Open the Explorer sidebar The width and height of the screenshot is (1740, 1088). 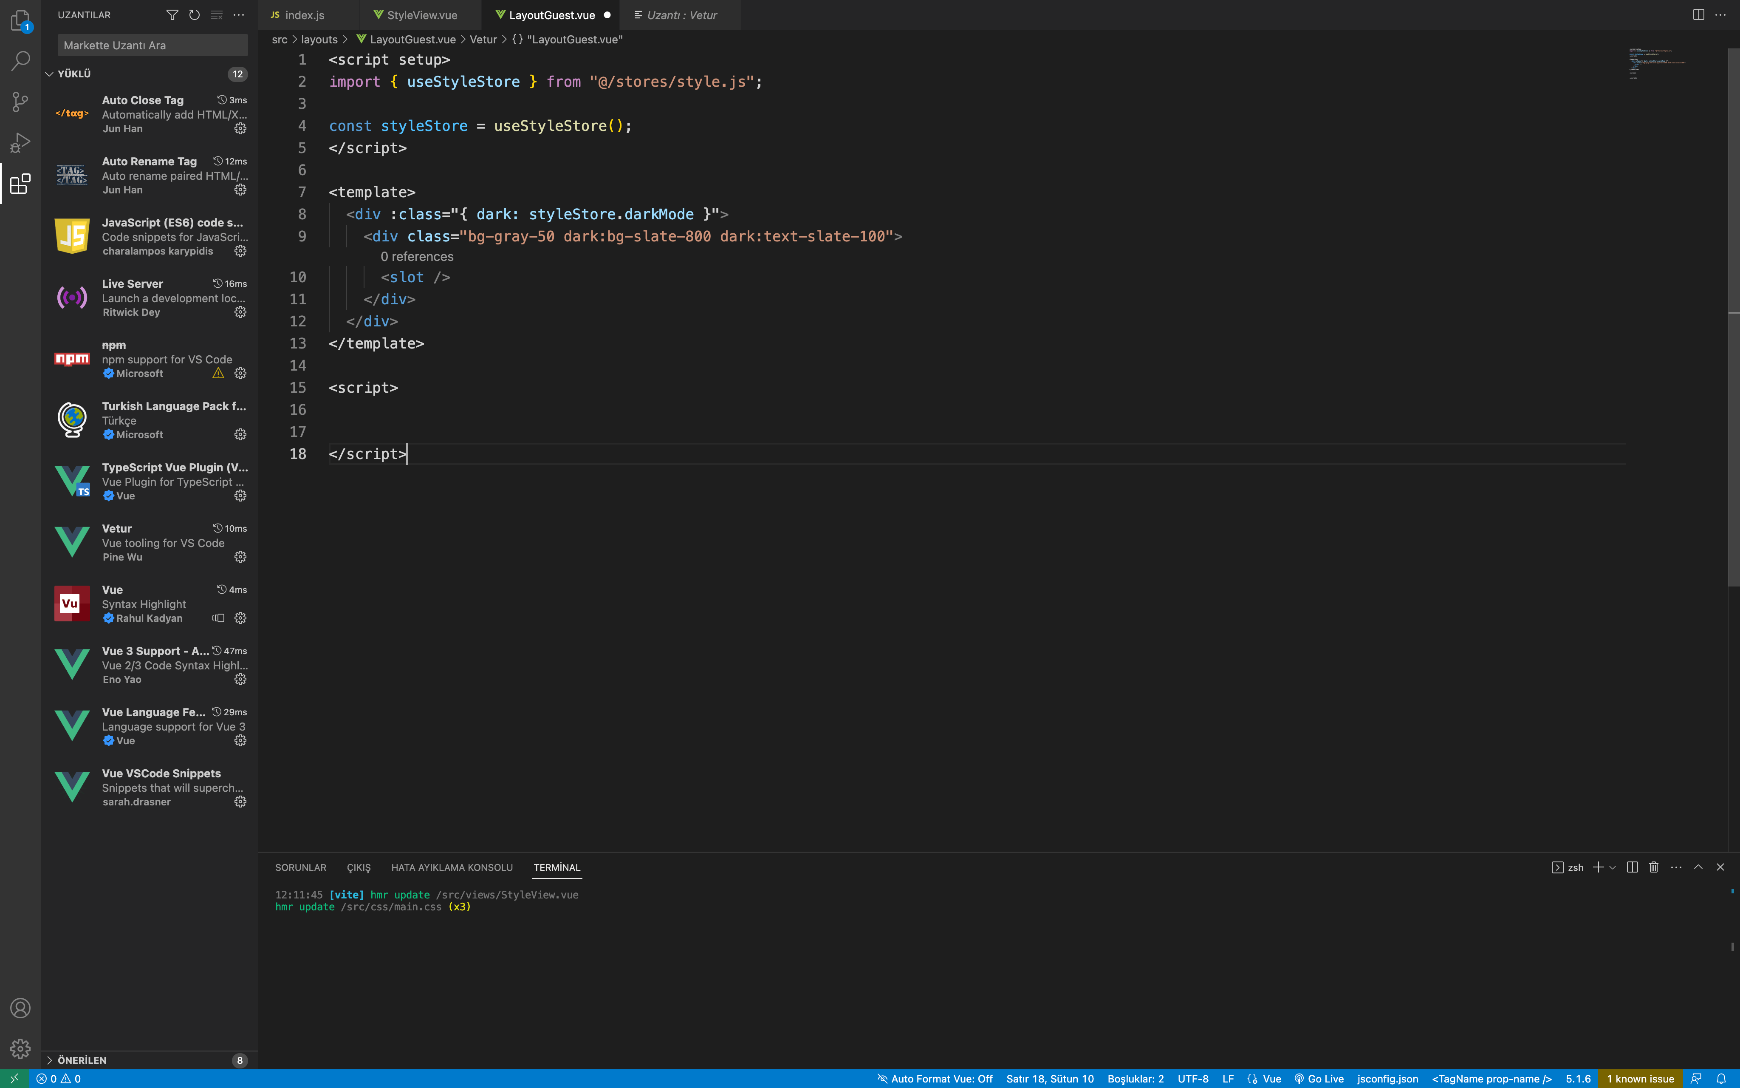(20, 21)
